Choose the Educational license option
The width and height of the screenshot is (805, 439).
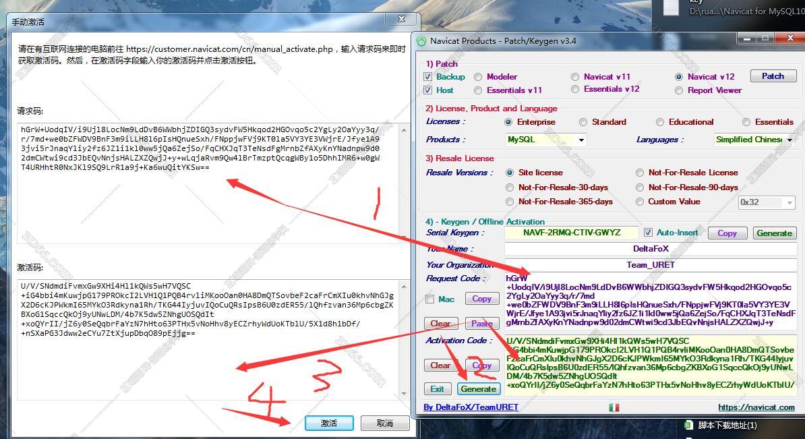(x=660, y=122)
